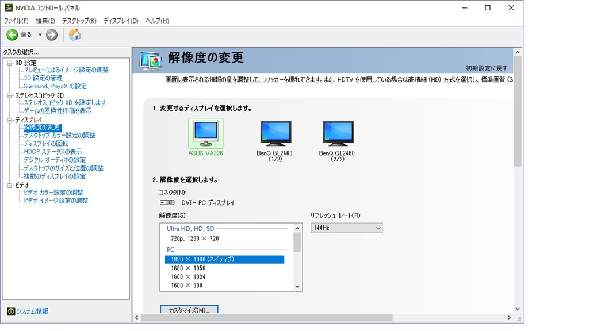Click horizontal scrollbar right arrow
Image resolution: width=589 pixels, height=331 pixels.
pos(510,318)
